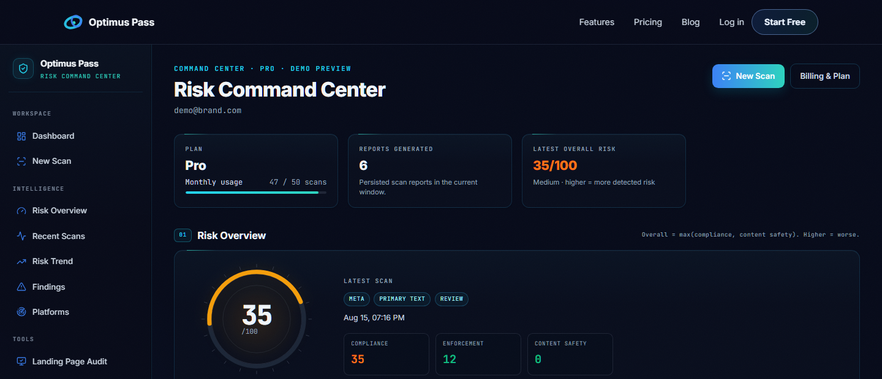Click the 'RISK COMMAND CENTER' sidebar subtitle
Image resolution: width=882 pixels, height=379 pixels.
(x=80, y=76)
